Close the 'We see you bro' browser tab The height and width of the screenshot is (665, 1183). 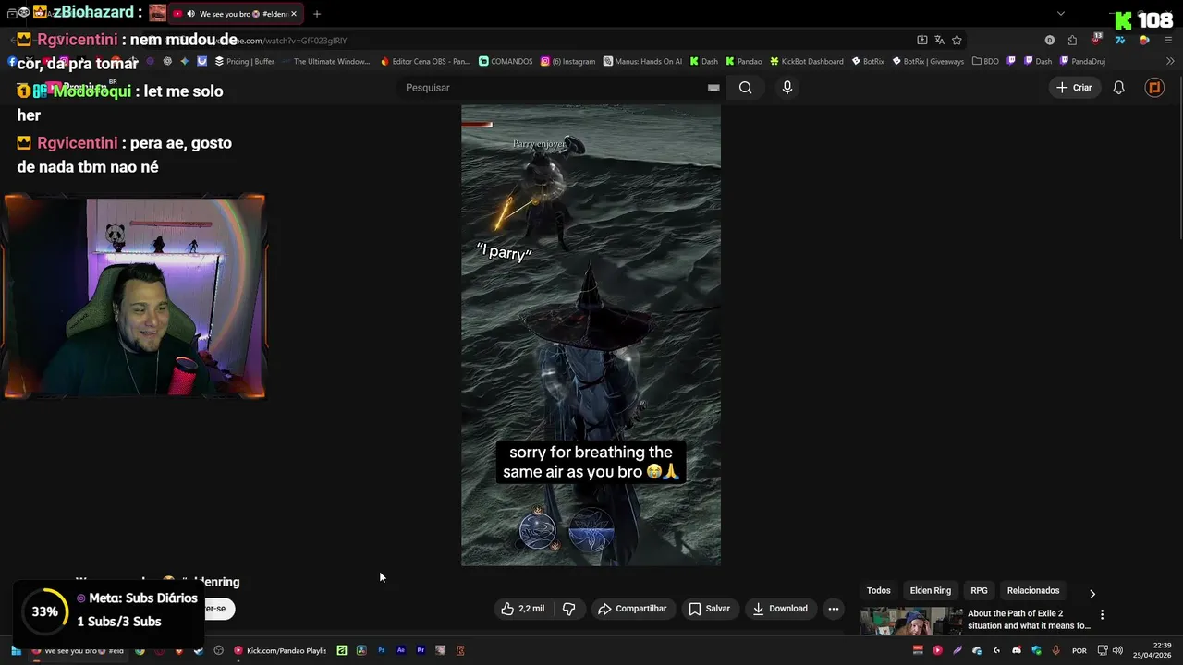[294, 14]
